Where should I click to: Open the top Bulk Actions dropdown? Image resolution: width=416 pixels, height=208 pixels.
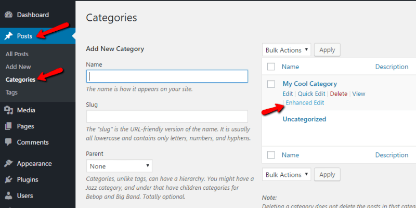coord(287,50)
